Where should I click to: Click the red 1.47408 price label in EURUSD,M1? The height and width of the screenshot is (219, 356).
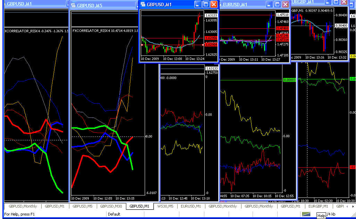(282, 28)
